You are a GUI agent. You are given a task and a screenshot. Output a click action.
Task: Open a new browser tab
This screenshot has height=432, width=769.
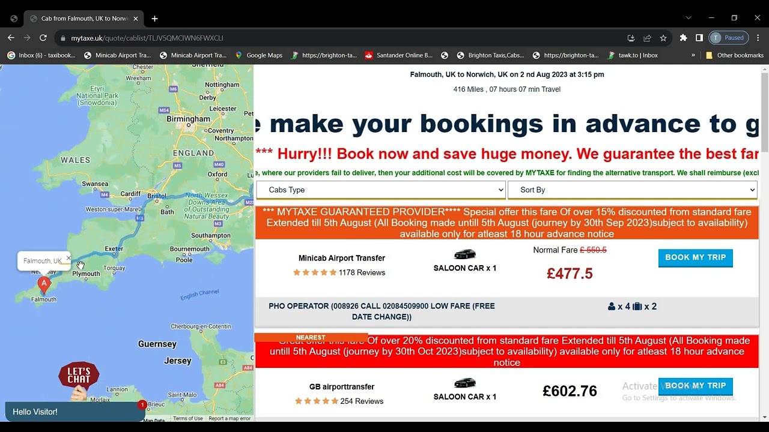[x=154, y=19]
